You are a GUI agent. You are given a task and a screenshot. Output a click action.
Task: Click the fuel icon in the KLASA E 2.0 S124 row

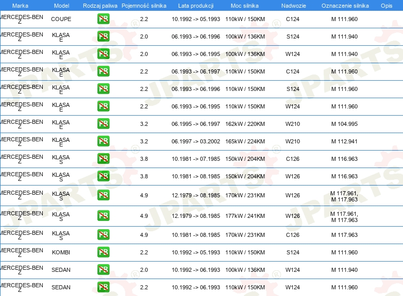coord(103,36)
